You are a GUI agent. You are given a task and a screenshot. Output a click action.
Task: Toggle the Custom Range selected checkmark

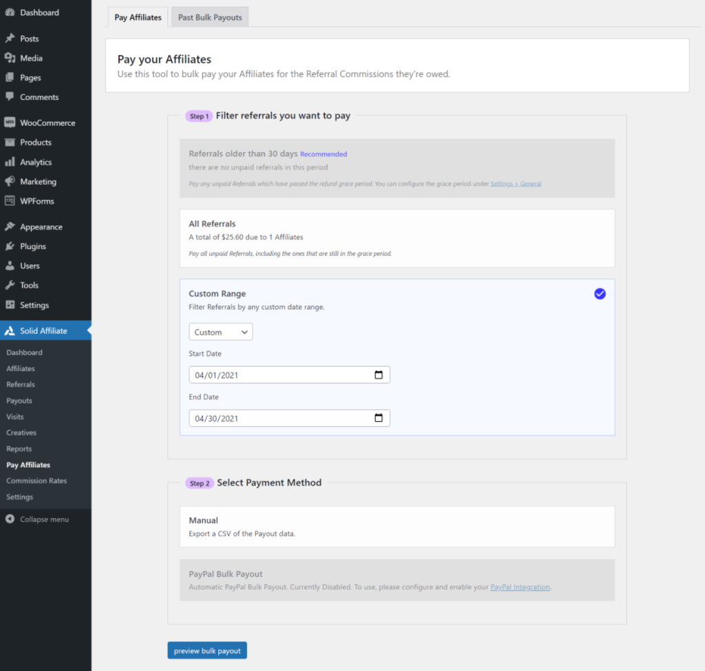(x=600, y=293)
